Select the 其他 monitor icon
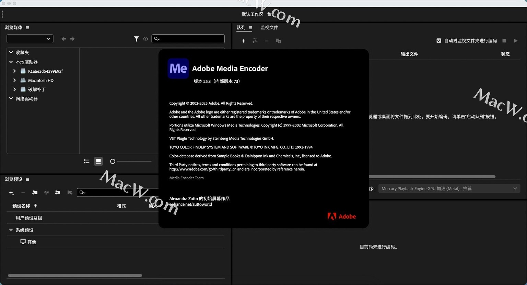This screenshot has height=285, width=527. [x=23, y=242]
